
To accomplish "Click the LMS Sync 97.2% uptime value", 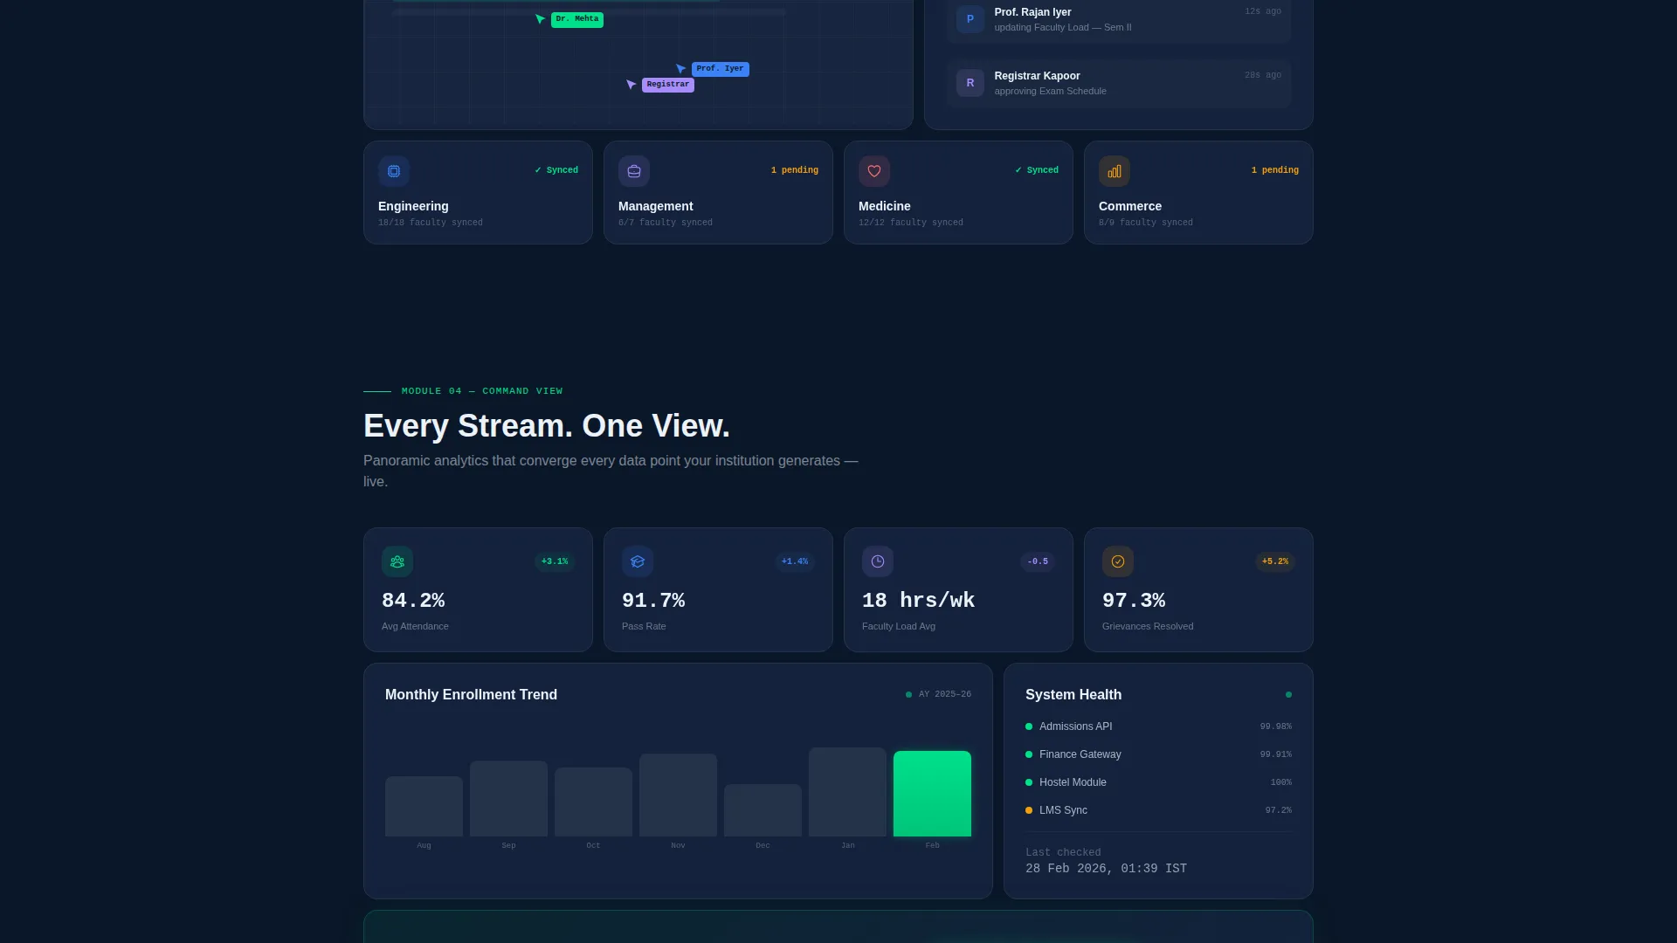I will tap(1278, 810).
